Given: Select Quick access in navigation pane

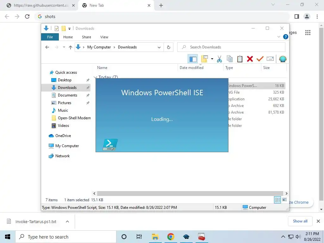Looking at the screenshot, I should click(66, 72).
